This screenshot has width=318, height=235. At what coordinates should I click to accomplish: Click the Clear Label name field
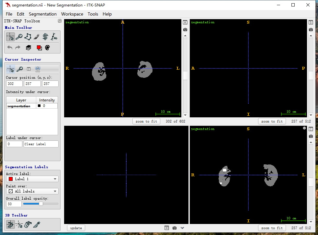(41, 144)
